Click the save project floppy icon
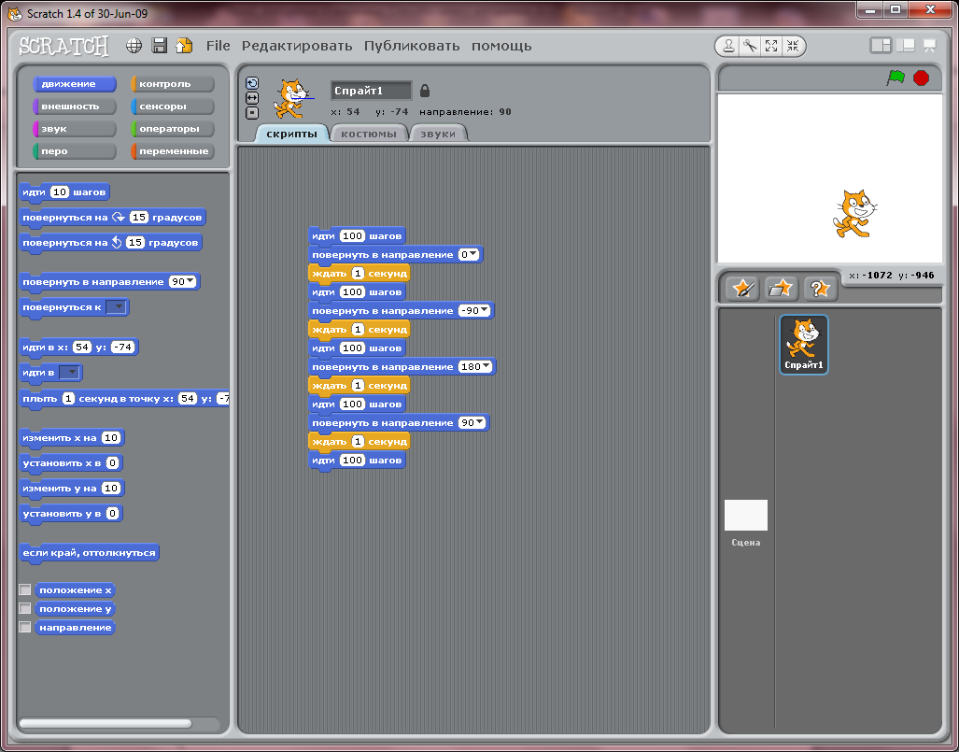The width and height of the screenshot is (959, 752). 160,45
